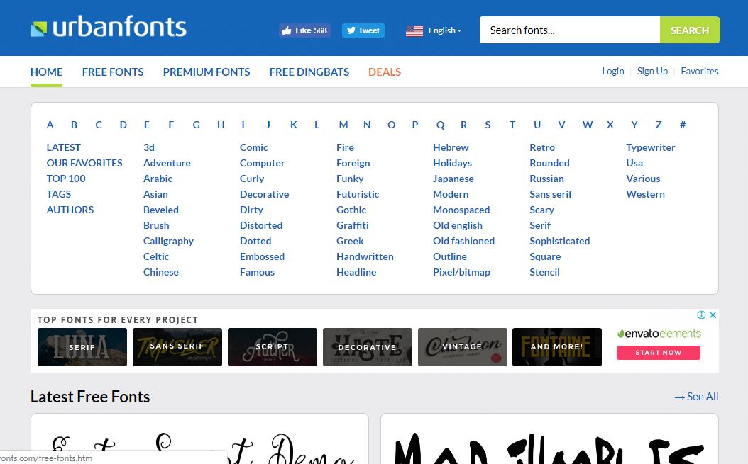This screenshot has height=464, width=748.
Task: Browse the Decorative font category
Action: (x=264, y=194)
